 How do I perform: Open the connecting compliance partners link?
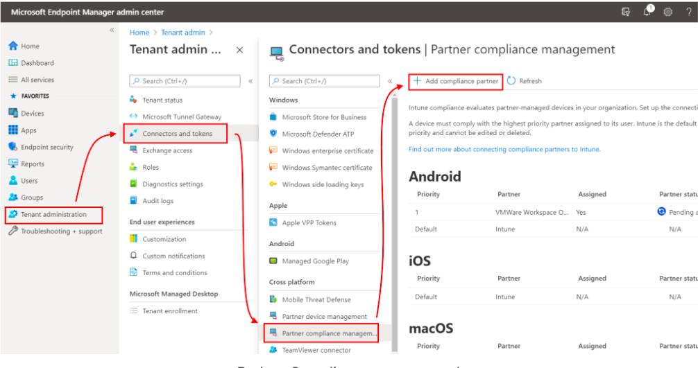504,149
